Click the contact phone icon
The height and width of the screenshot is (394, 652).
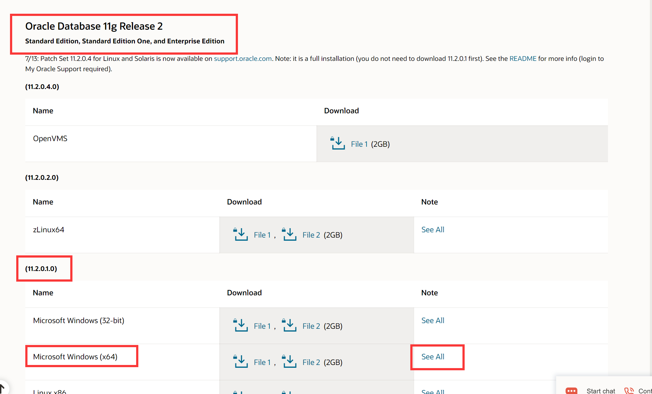(629, 391)
